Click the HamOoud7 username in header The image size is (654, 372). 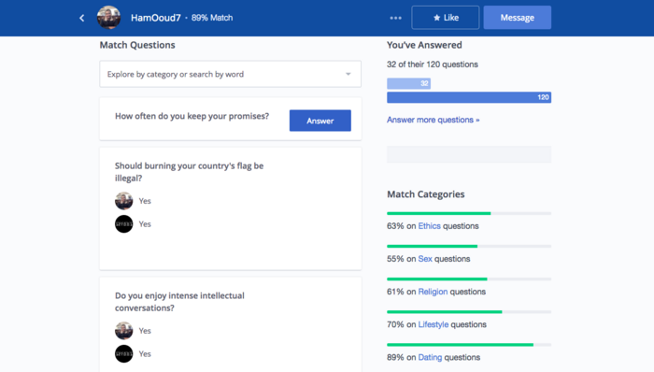click(156, 18)
